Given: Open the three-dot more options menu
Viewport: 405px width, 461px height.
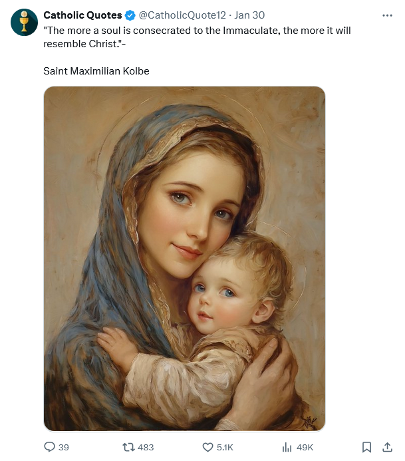Looking at the screenshot, I should [387, 15].
